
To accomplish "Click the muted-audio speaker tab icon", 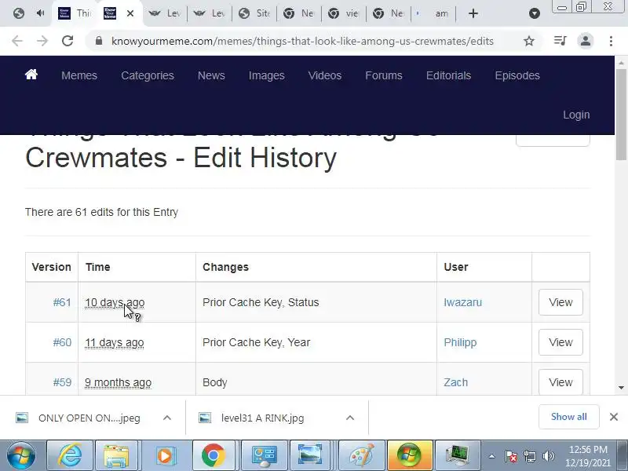I will click(x=40, y=13).
